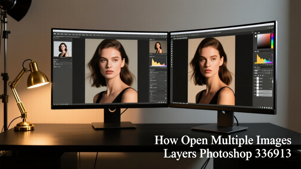The height and width of the screenshot is (169, 301).
Task: Select the bottom highlighted layer row on right monitor
Action: point(264,95)
